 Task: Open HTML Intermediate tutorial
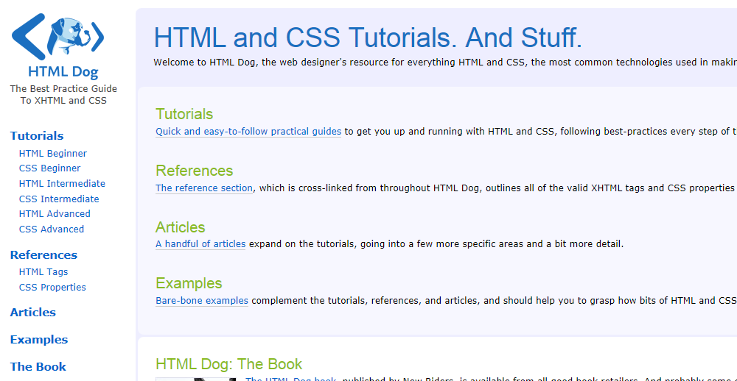[62, 183]
